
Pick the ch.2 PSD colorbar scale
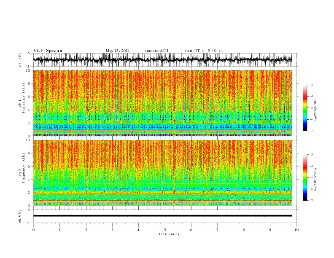click(305, 177)
